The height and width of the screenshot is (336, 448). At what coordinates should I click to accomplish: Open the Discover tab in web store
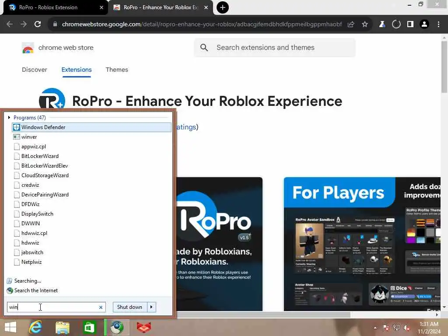click(34, 70)
